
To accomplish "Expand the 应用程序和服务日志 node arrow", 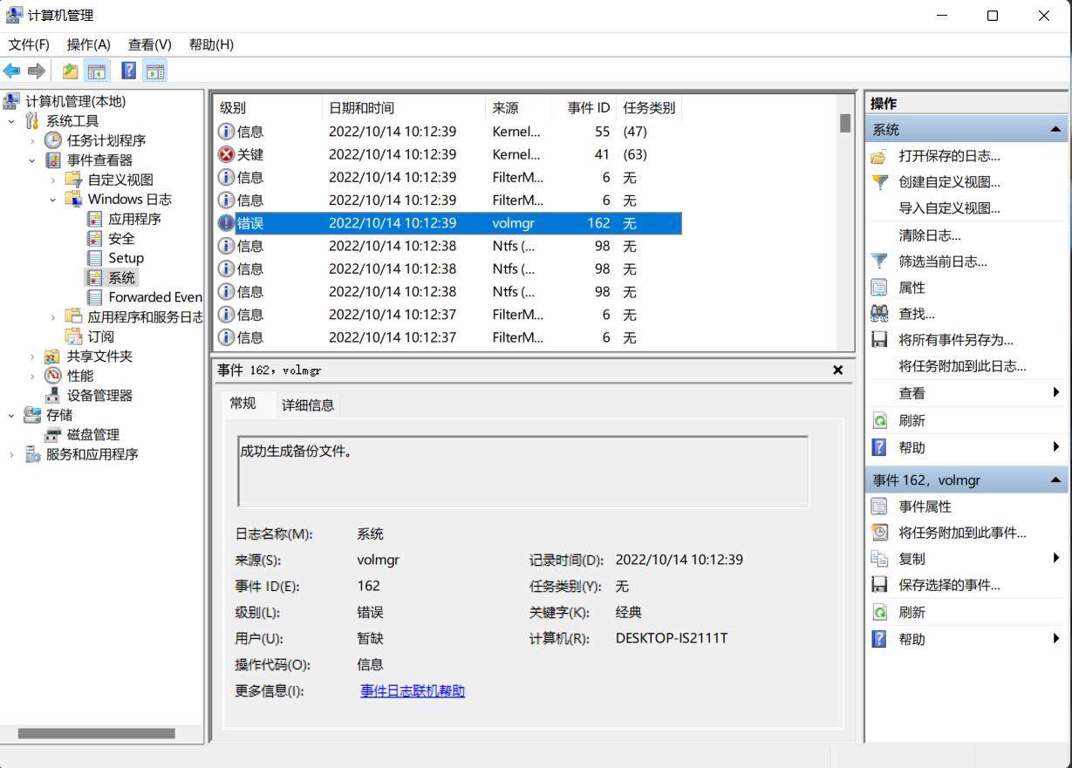I will (53, 316).
